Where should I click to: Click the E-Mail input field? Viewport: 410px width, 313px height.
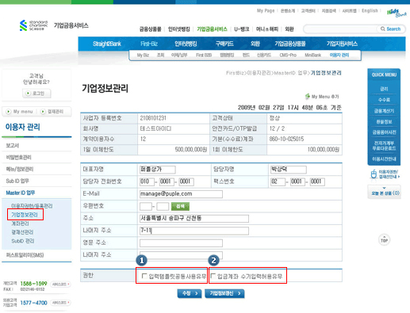[x=181, y=194]
